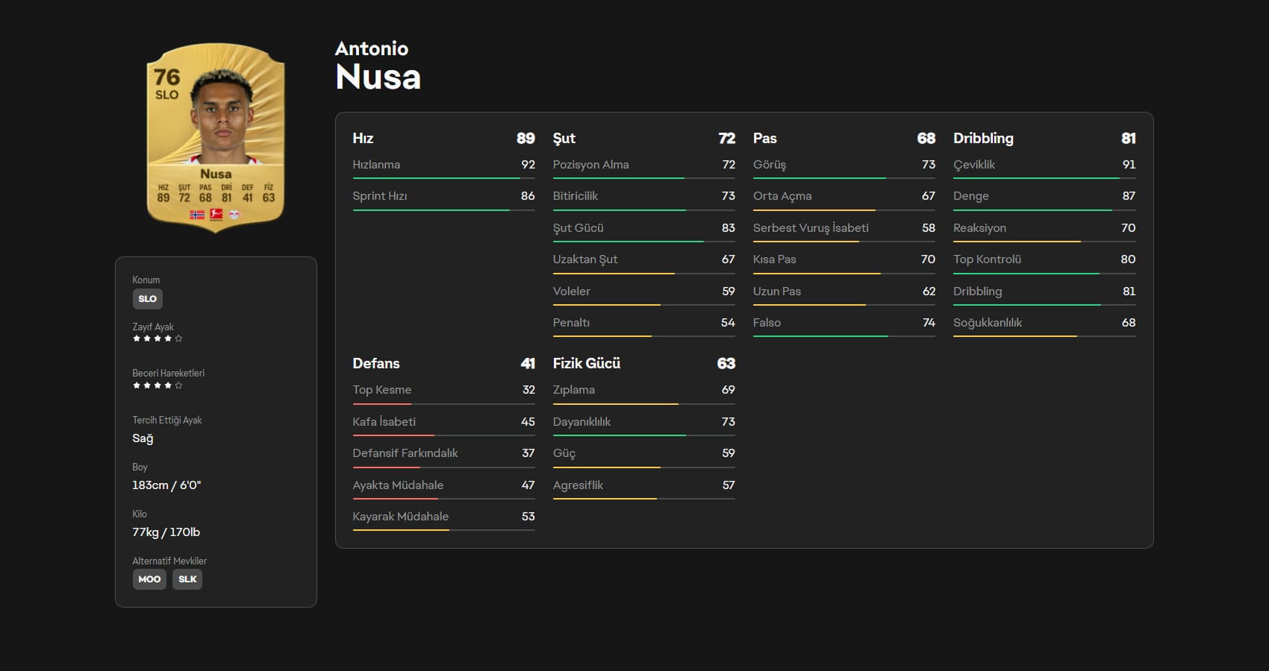Click the Hız category header

[363, 138]
